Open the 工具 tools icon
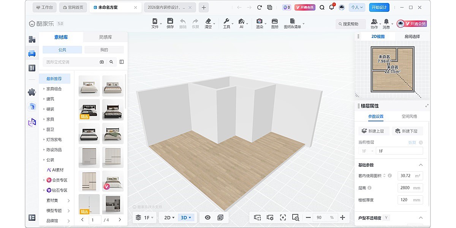The width and height of the screenshot is (456, 228). pyautogui.click(x=227, y=22)
